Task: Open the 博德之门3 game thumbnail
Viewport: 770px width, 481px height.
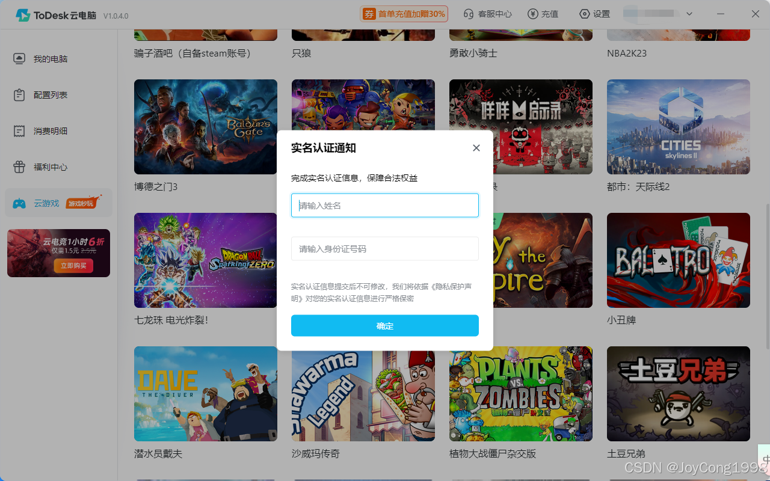Action: point(206,127)
